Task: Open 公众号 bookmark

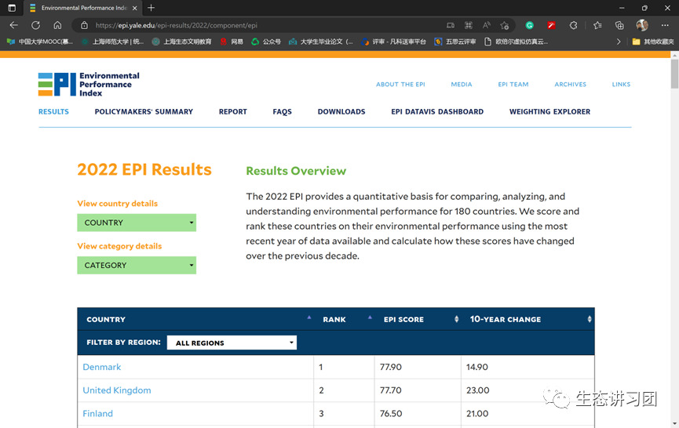Action: tap(266, 42)
